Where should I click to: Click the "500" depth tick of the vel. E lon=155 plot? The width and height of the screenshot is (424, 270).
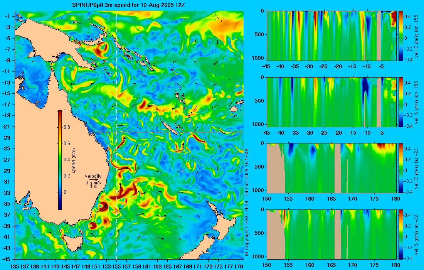pyautogui.click(x=260, y=35)
